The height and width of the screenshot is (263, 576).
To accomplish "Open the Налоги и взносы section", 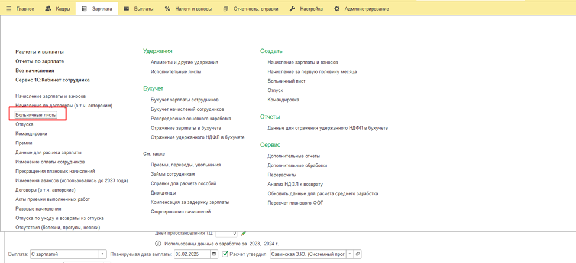I will tap(188, 9).
